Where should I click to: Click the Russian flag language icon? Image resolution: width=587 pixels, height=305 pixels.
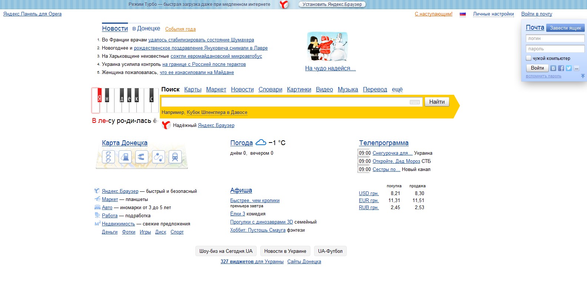click(463, 14)
